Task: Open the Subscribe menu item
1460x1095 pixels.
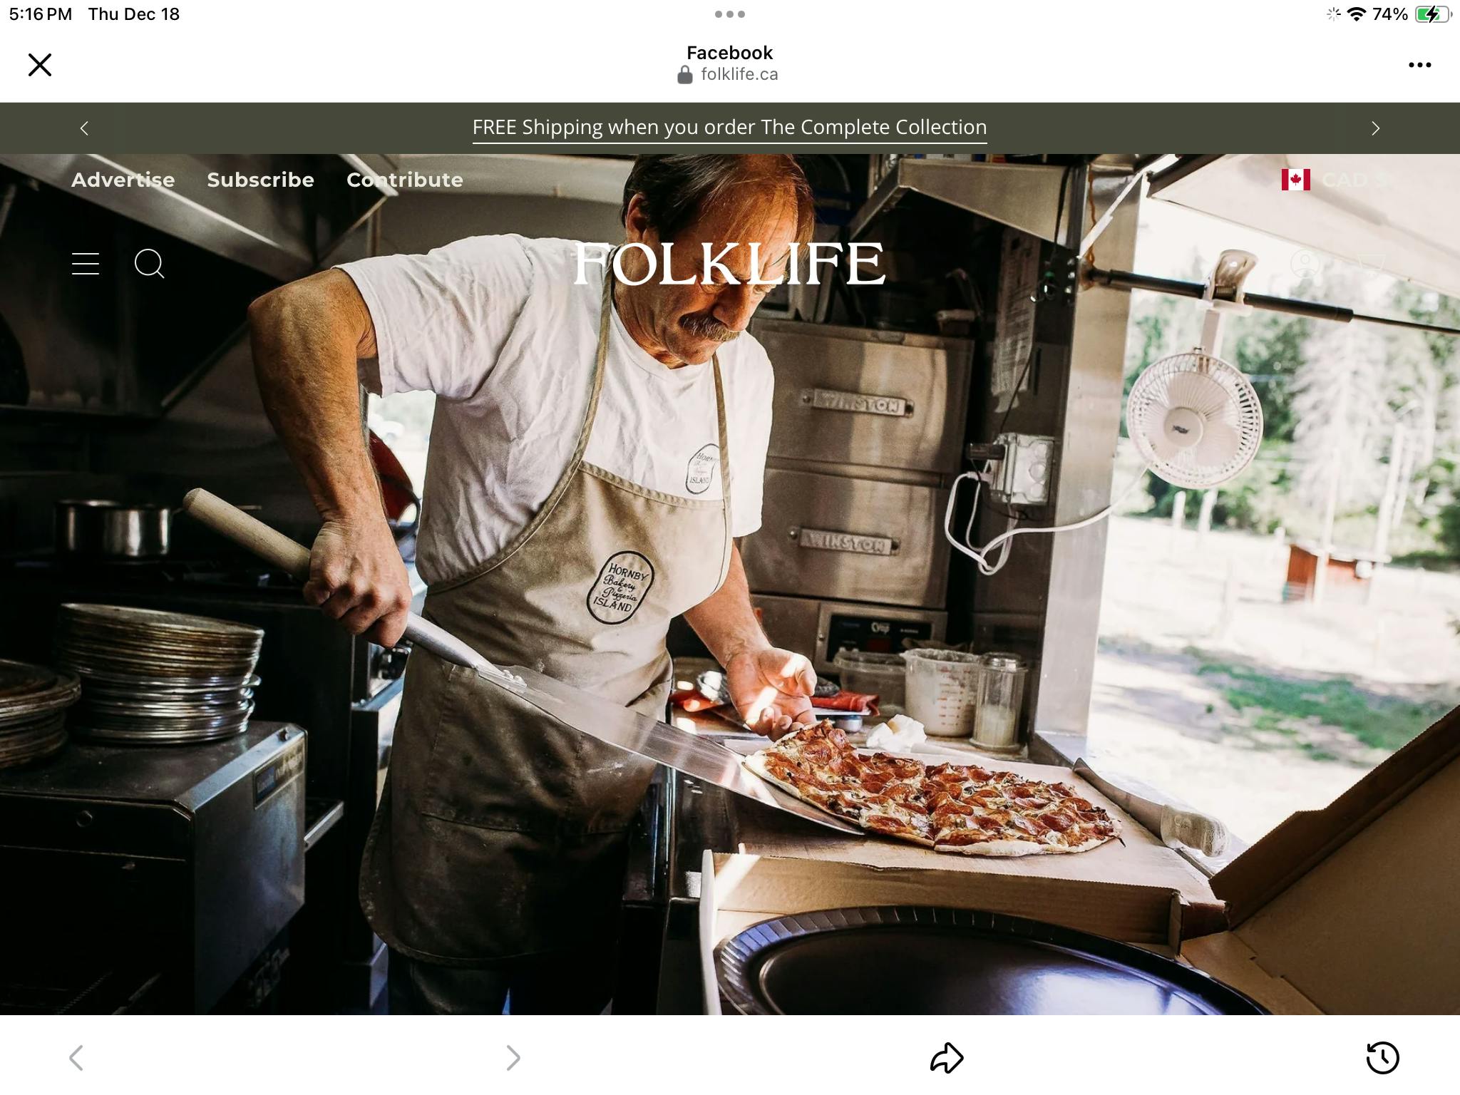Action: tap(260, 180)
